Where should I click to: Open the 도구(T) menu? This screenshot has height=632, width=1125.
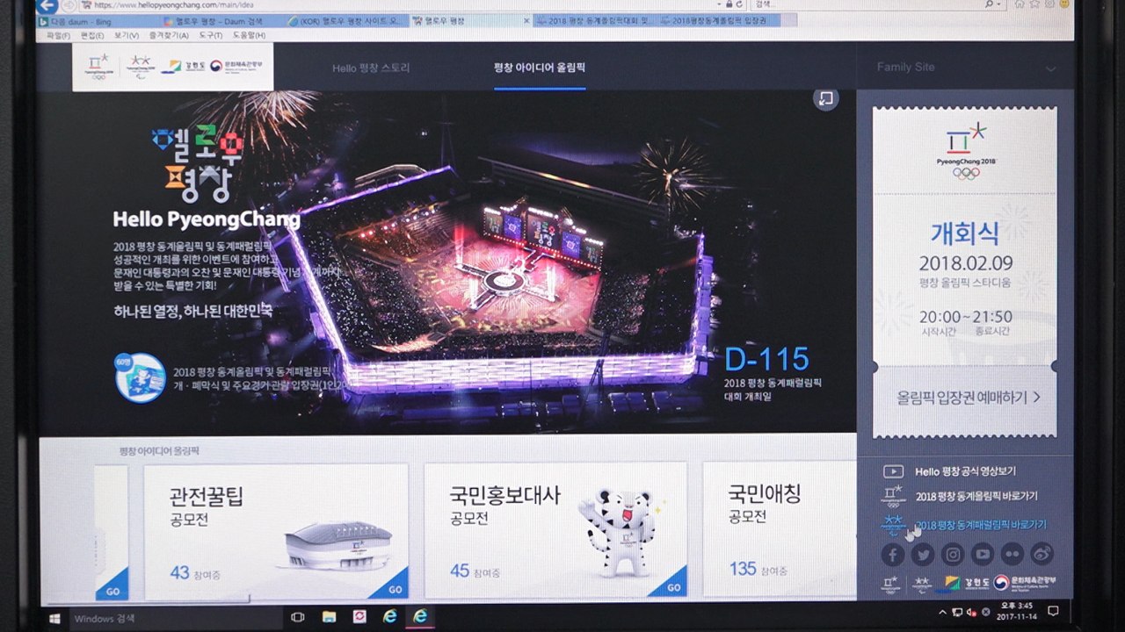(x=210, y=35)
